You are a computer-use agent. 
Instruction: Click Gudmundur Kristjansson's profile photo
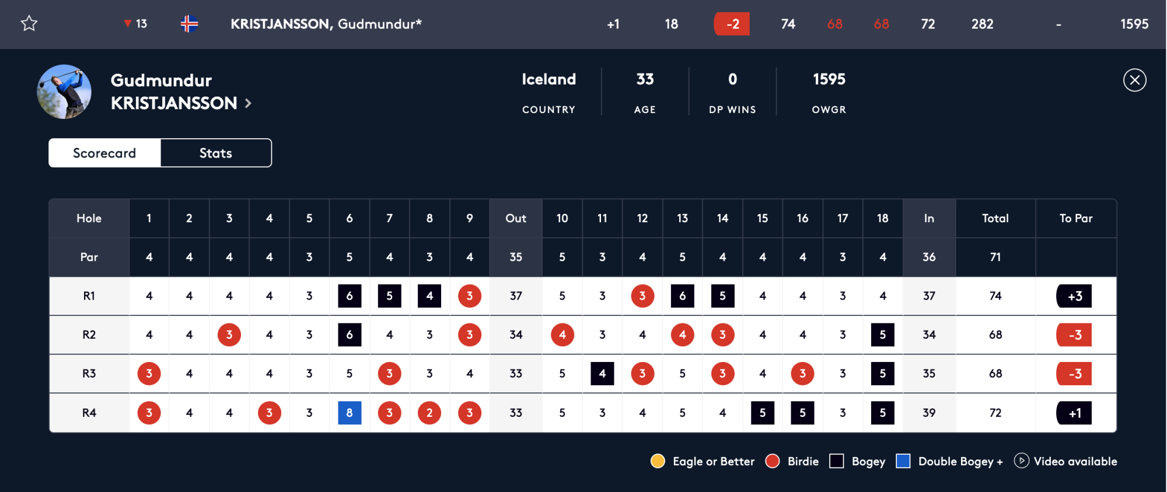tap(64, 92)
